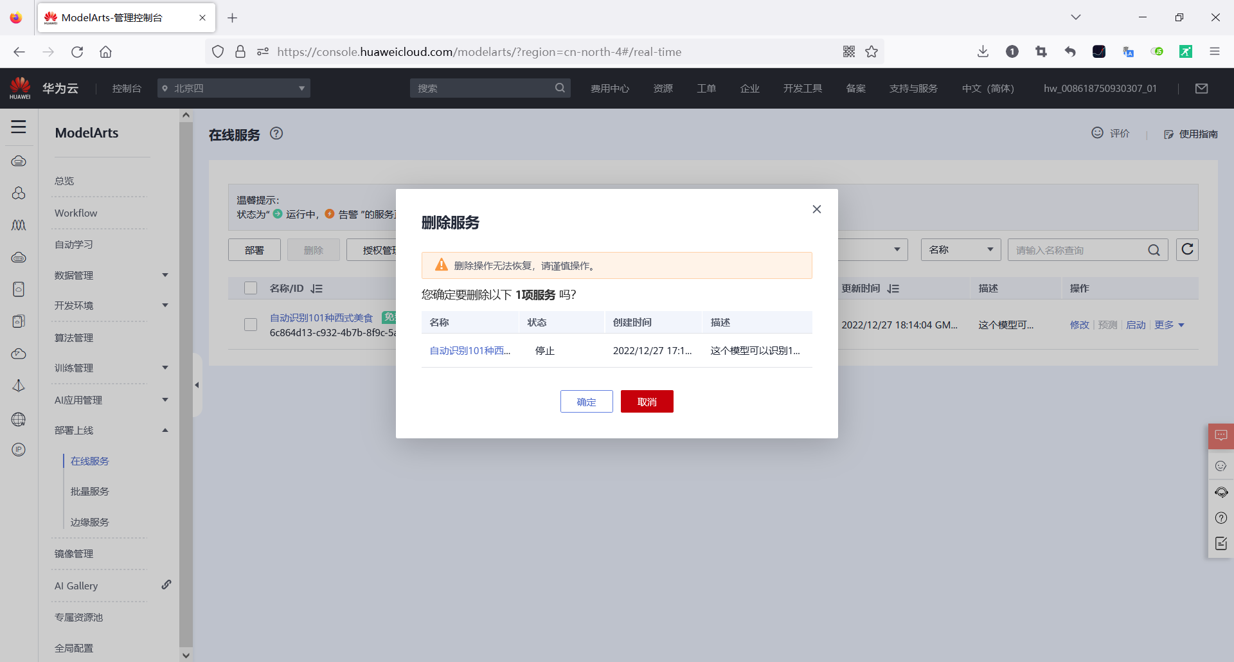Select 总览 in the ModelArts sidebar
The image size is (1234, 662).
click(64, 181)
